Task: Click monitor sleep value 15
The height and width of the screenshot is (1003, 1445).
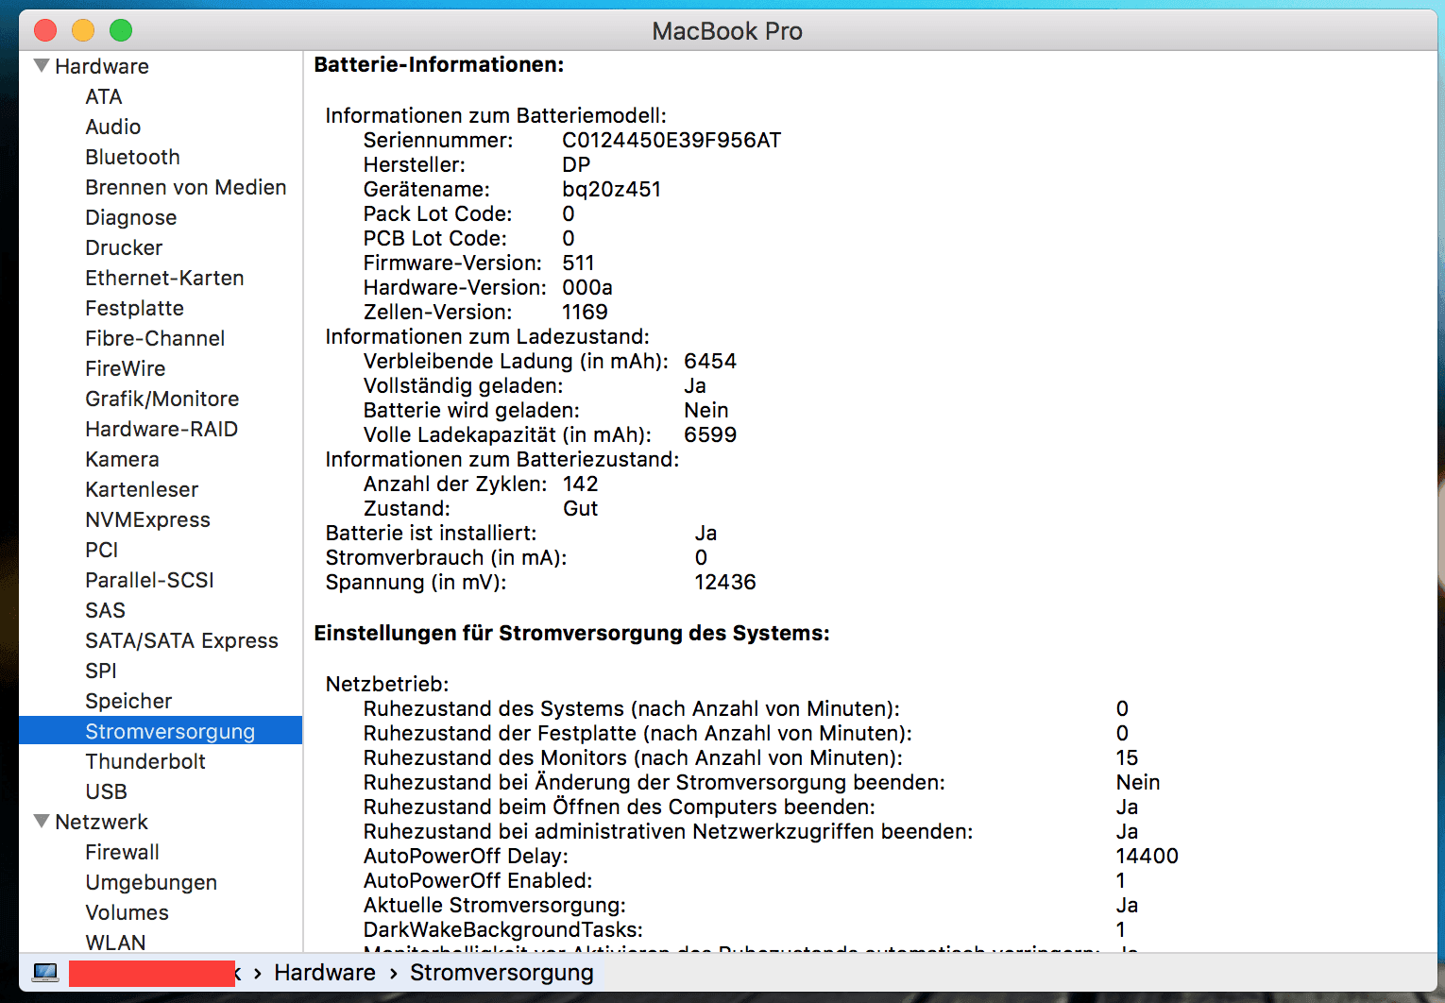Action: pos(1127,757)
